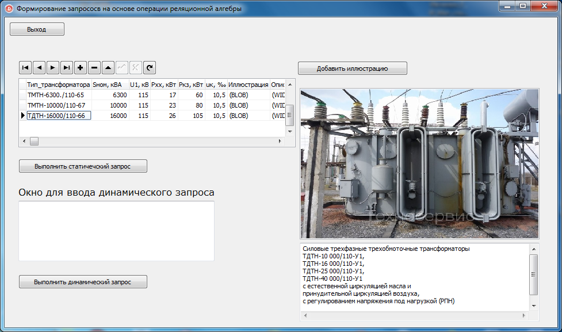Insert new record with plus icon

click(x=81, y=68)
